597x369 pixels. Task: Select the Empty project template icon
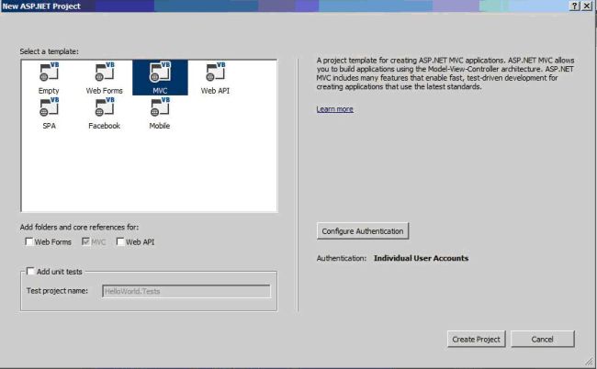click(x=49, y=72)
